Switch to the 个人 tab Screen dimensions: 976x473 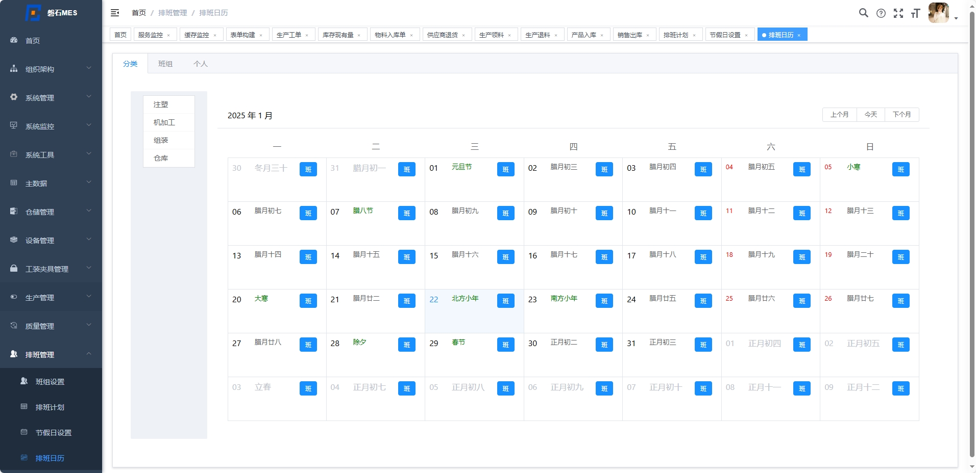tap(201, 64)
